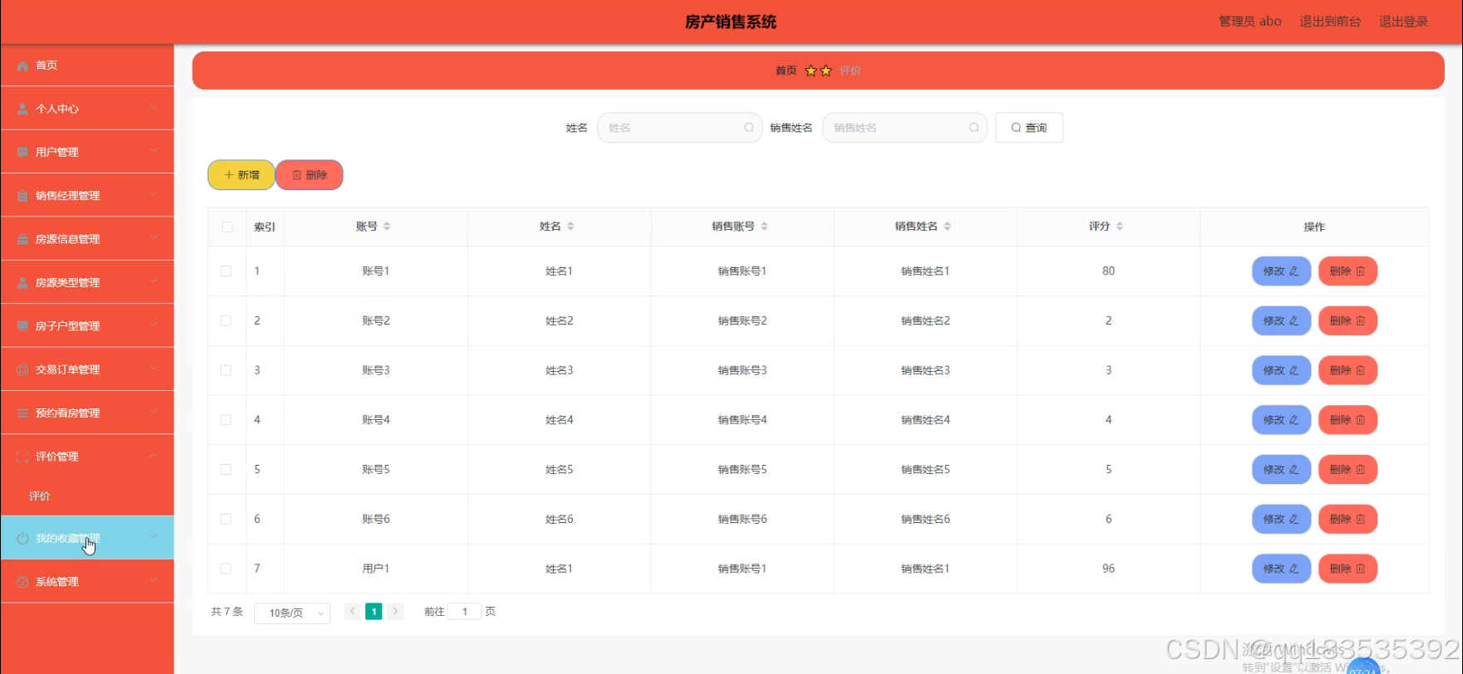
Task: Check the checkbox for row 账号3
Action: coord(226,370)
